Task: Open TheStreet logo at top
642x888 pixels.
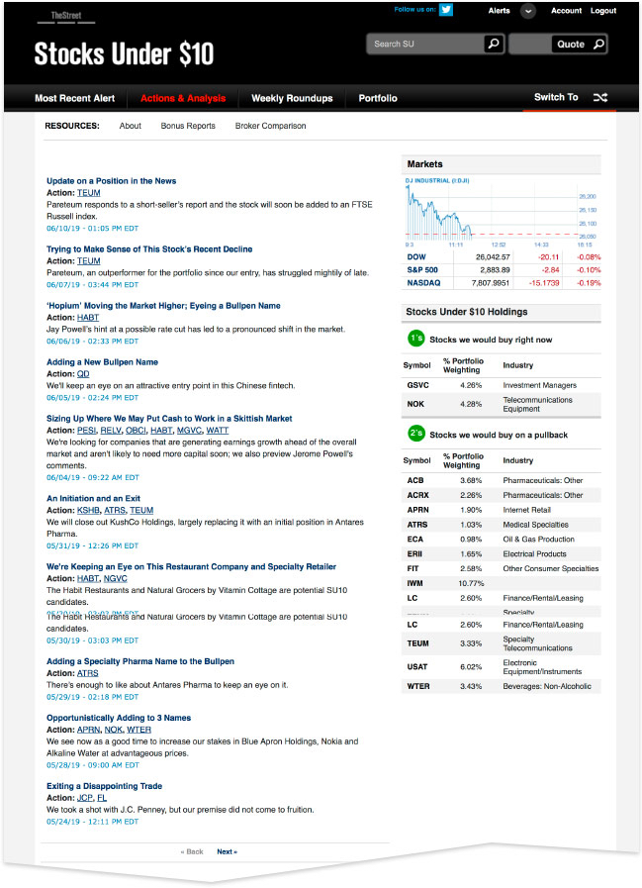Action: coord(66,16)
